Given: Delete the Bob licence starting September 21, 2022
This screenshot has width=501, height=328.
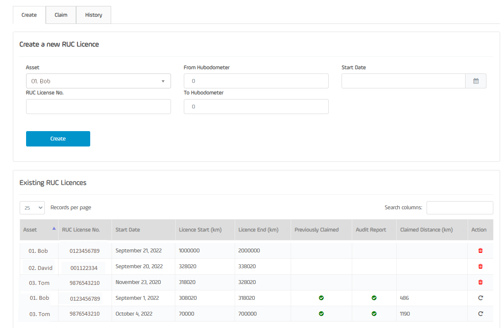Looking at the screenshot, I should [480, 251].
